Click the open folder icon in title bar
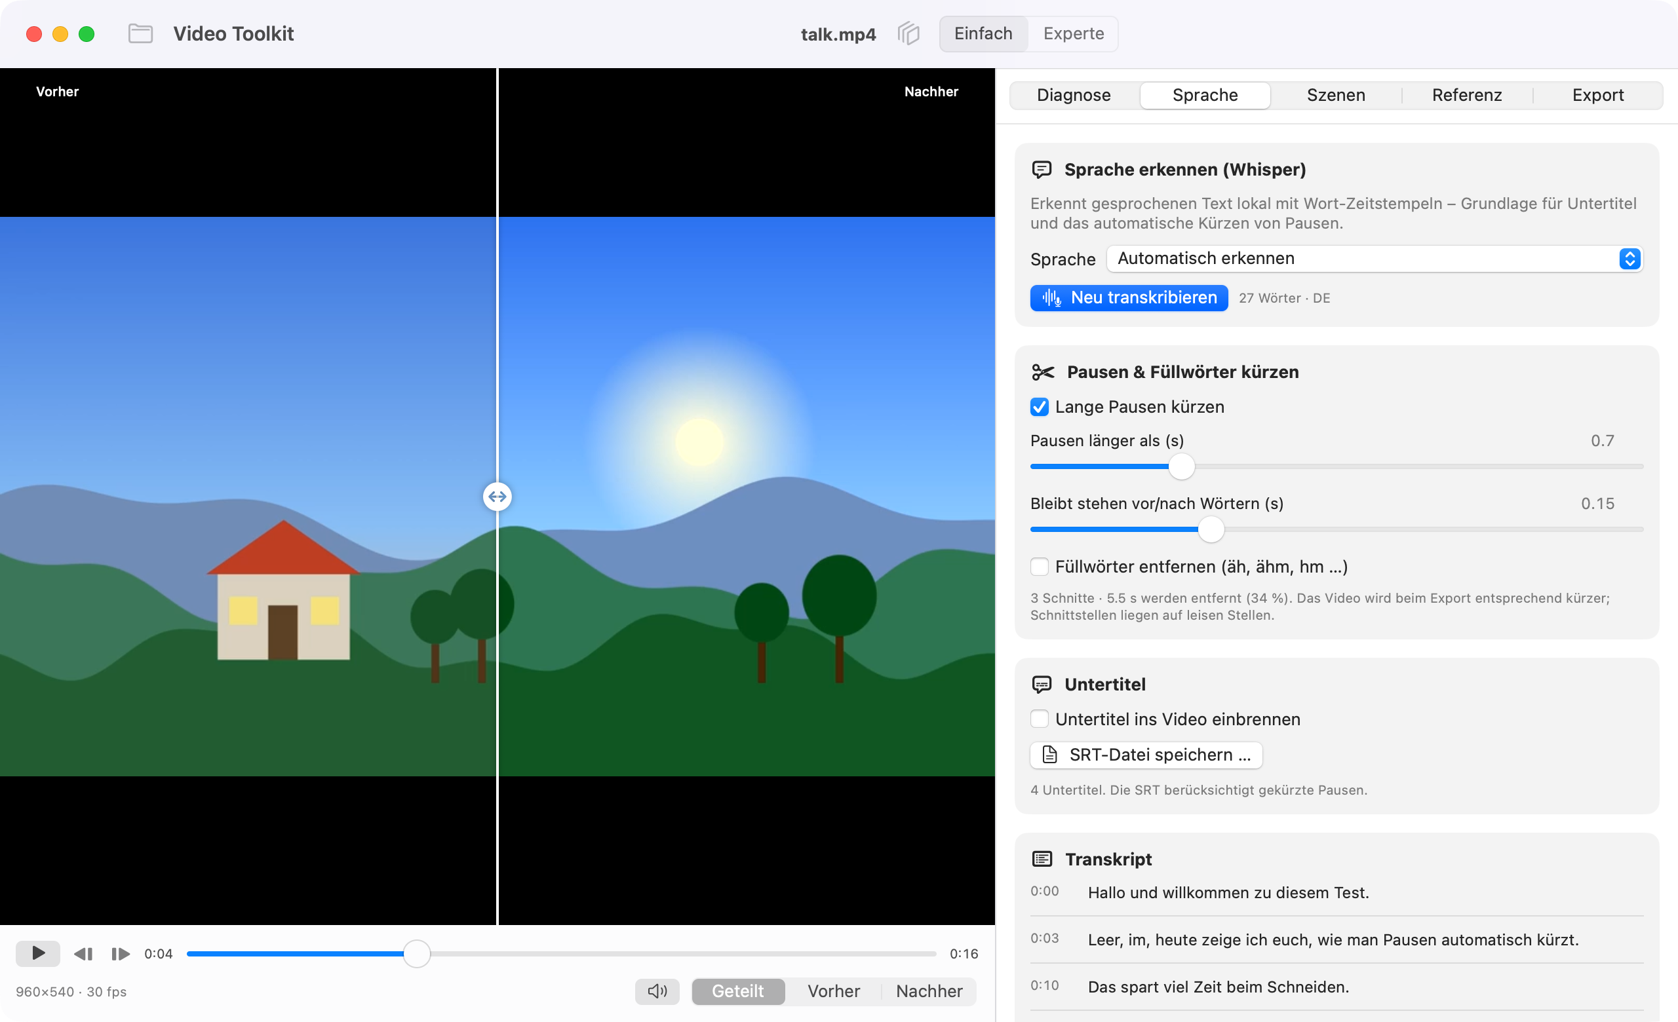 (x=140, y=33)
